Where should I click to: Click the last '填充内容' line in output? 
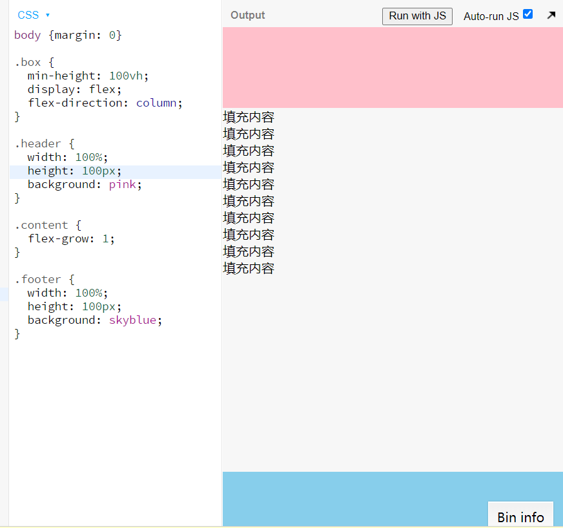(x=249, y=268)
